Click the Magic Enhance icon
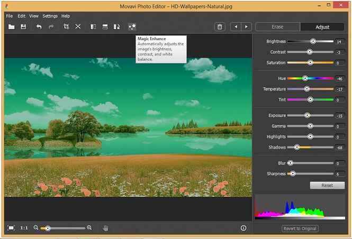 [132, 26]
